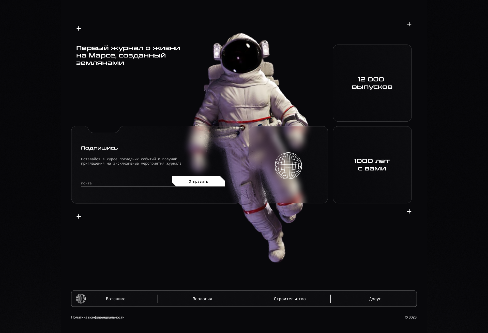Click the bottom-right plus marker

pyautogui.click(x=409, y=211)
